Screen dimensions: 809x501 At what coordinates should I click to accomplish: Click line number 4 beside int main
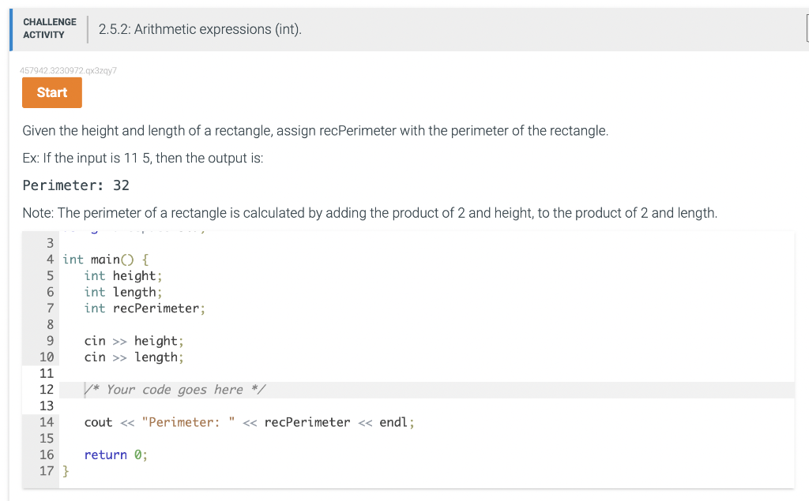[50, 259]
